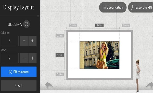Click the Fit to room expand icon
This screenshot has width=153, height=93.
pos(10,72)
